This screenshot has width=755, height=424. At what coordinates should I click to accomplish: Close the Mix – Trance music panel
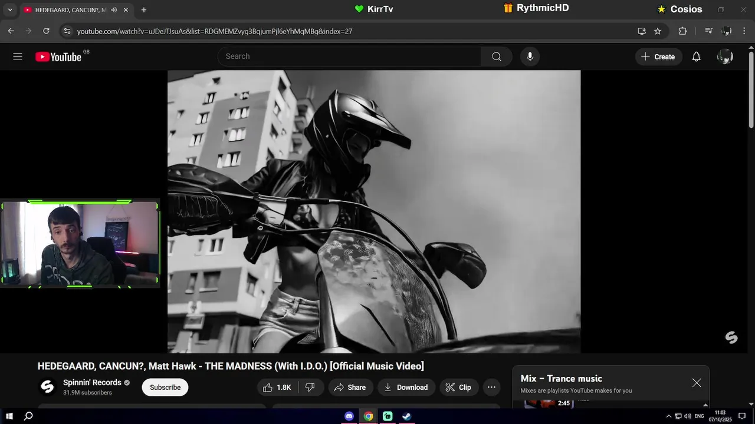697,383
